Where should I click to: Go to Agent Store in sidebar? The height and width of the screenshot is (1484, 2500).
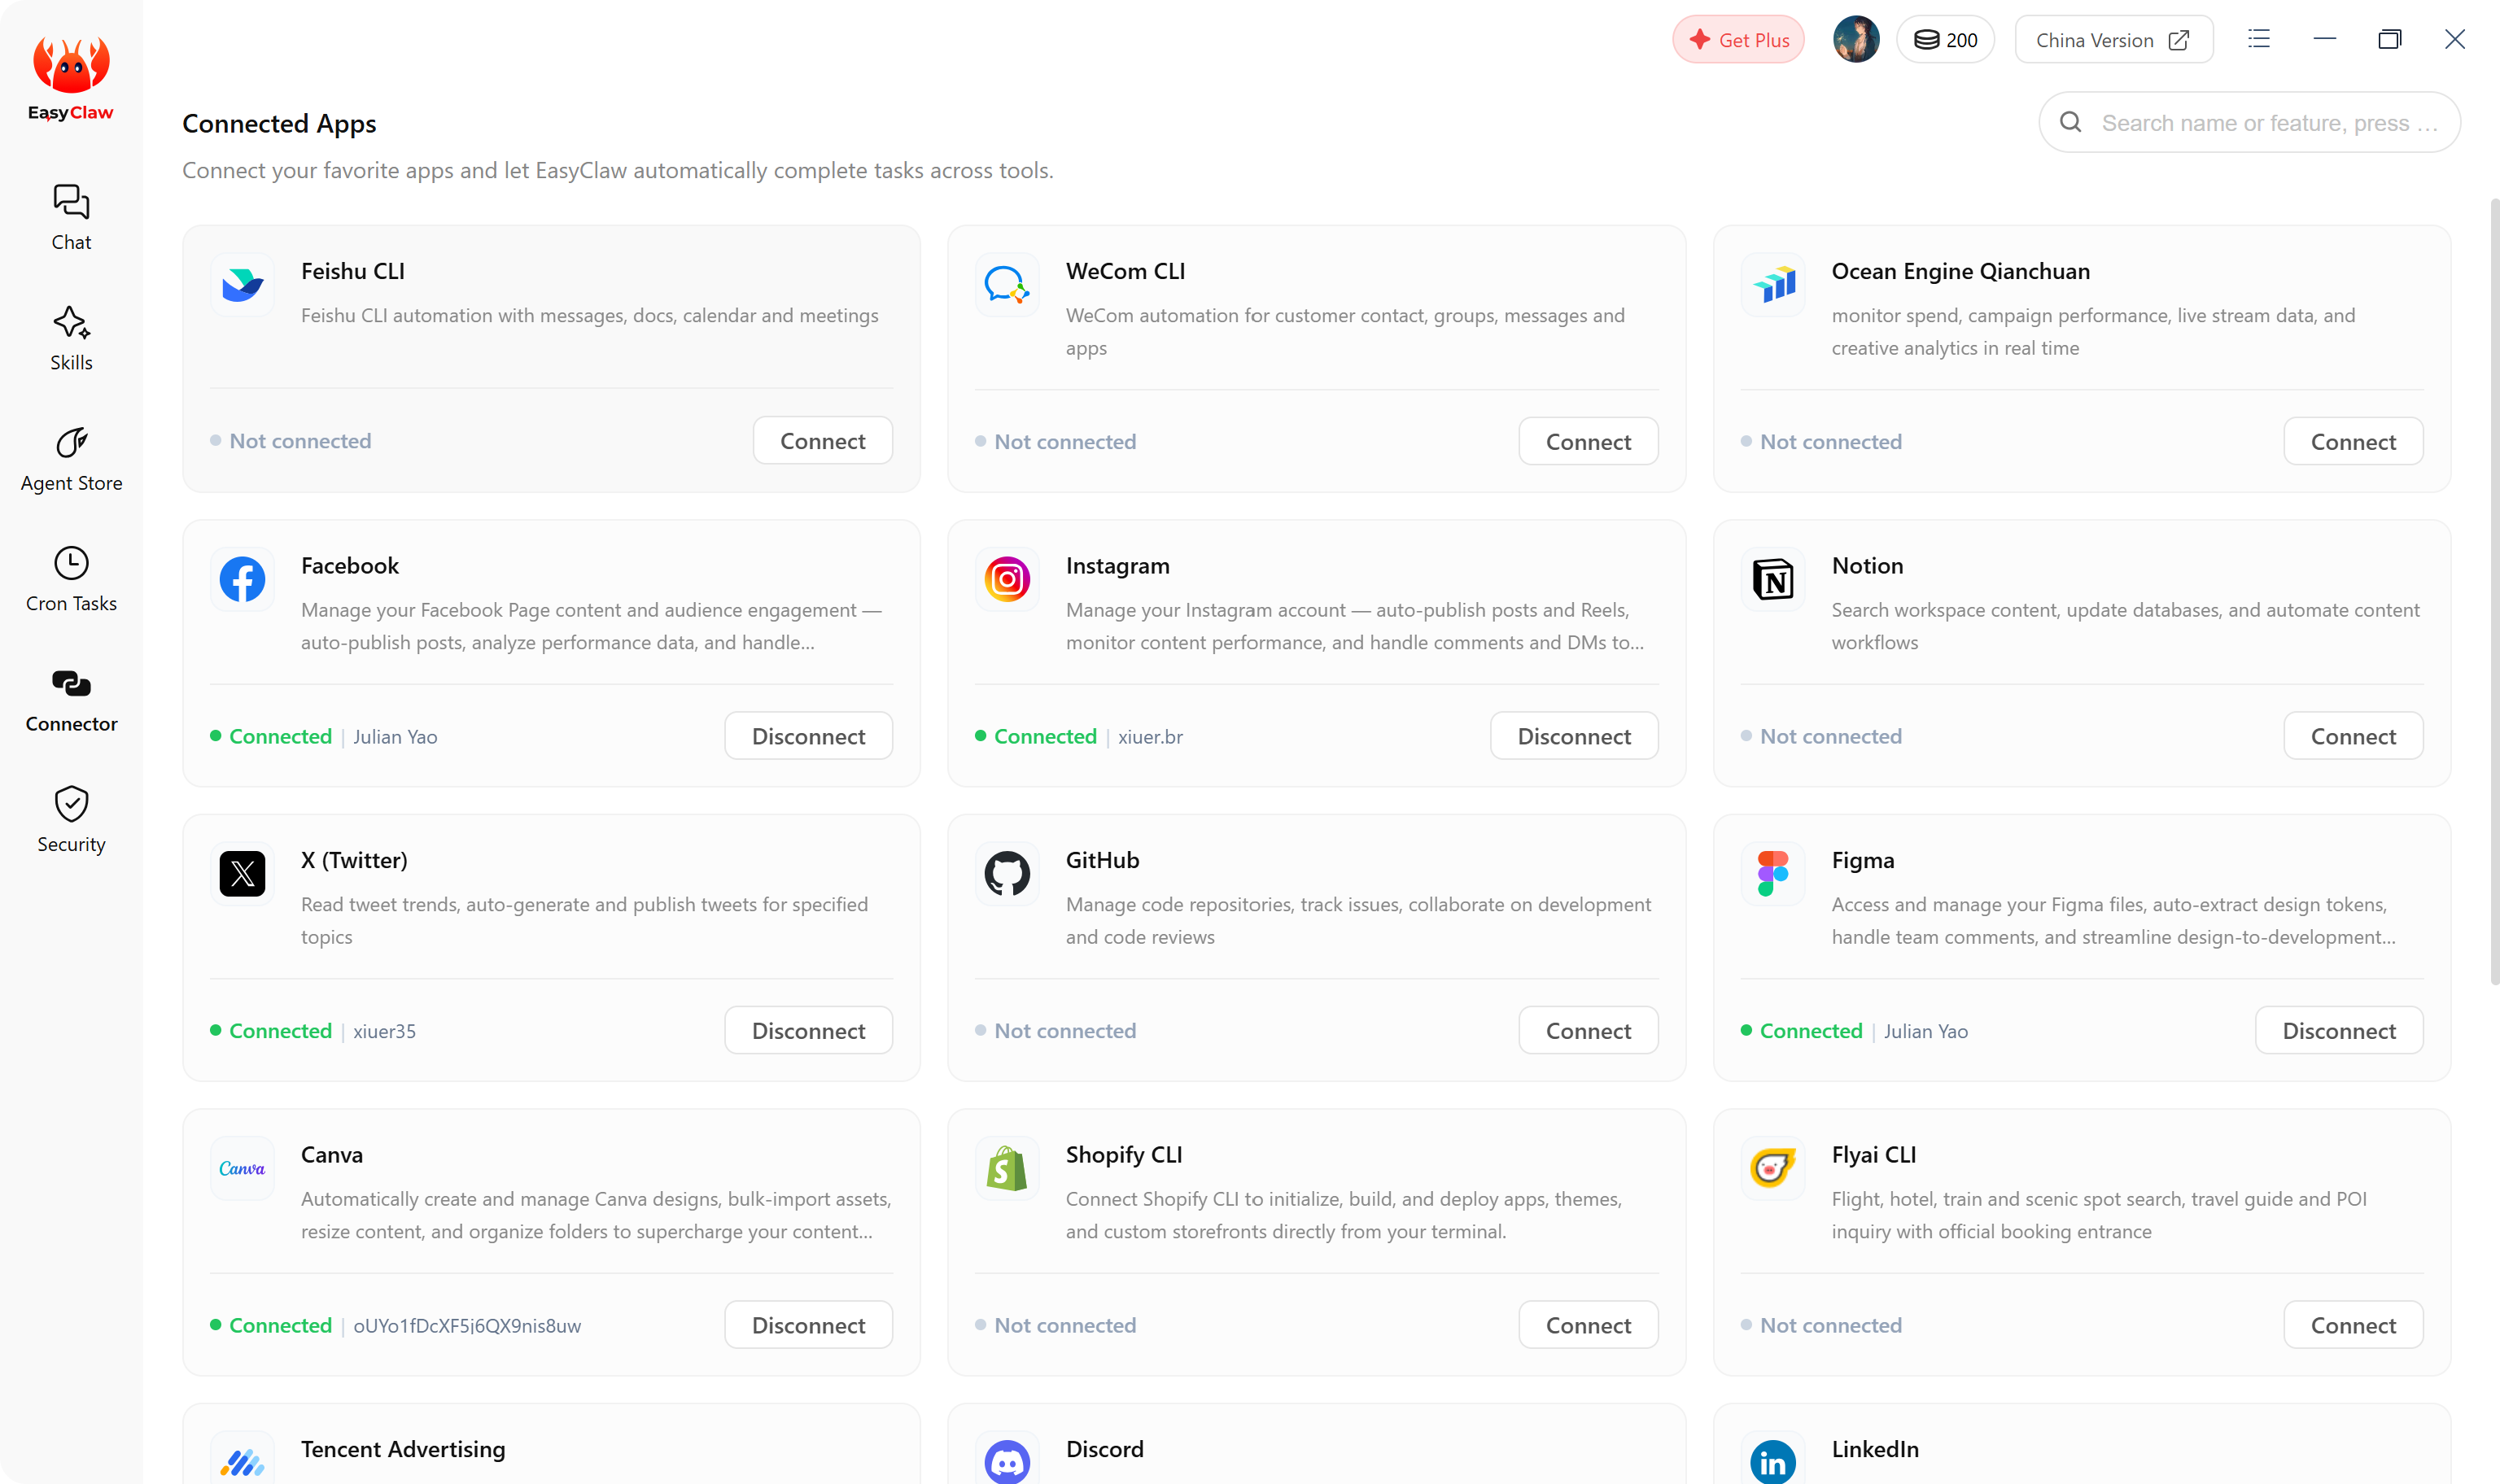[71, 458]
